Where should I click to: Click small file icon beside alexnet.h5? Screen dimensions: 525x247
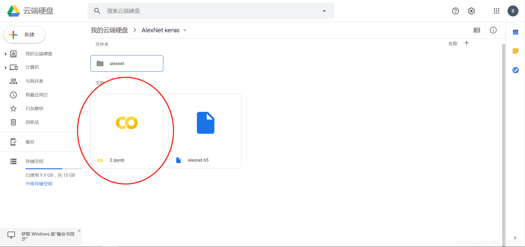click(x=178, y=160)
